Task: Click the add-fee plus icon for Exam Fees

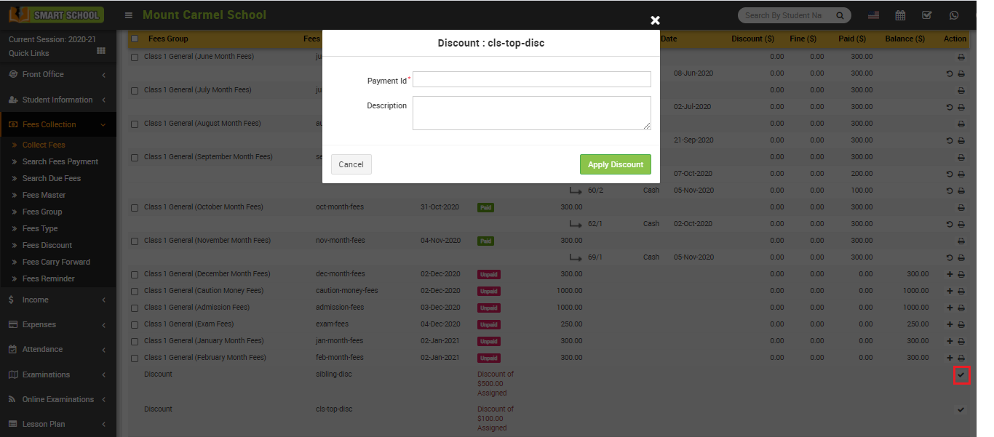Action: click(x=950, y=324)
